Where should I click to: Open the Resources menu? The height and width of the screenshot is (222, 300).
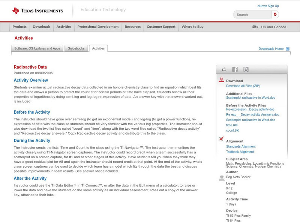[x=133, y=27]
